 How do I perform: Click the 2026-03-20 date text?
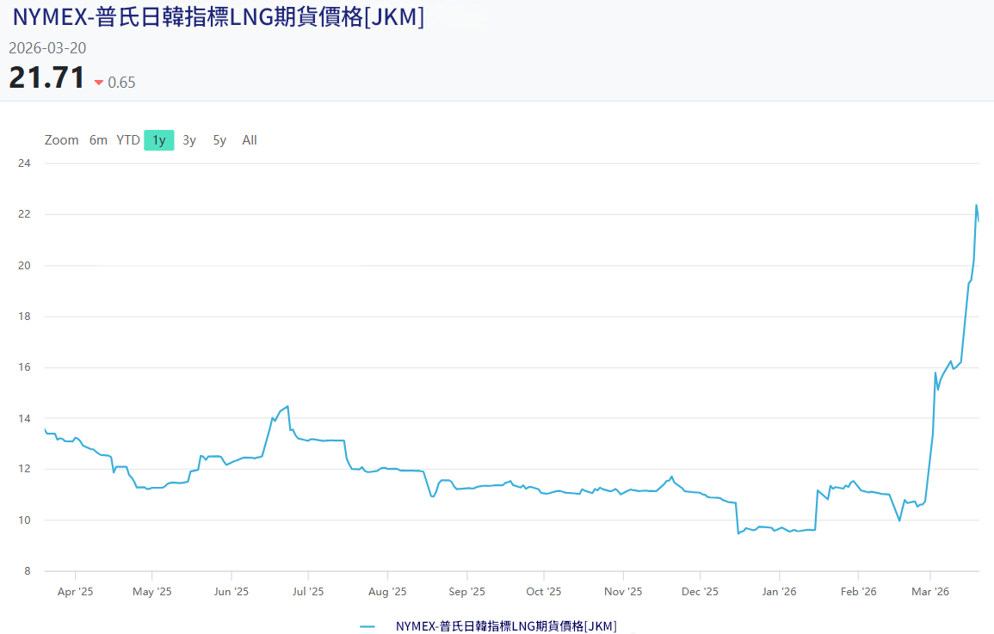(x=47, y=48)
